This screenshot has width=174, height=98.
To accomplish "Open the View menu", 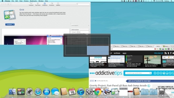I will click(21, 1).
